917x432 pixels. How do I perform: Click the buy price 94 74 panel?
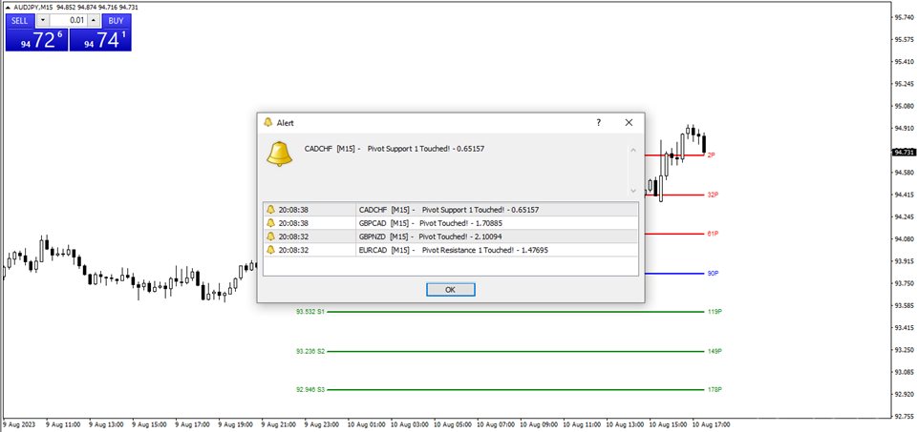coord(100,40)
